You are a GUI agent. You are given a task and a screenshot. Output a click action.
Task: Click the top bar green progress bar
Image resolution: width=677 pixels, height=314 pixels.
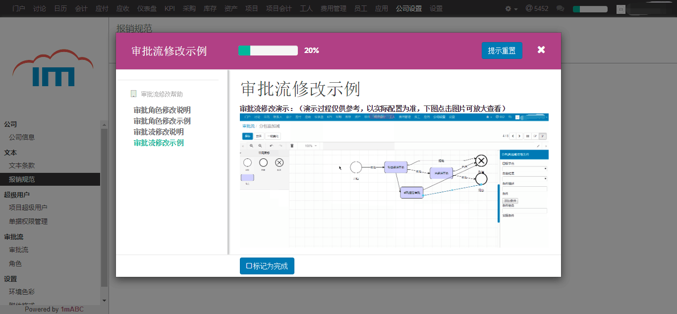coord(590,9)
